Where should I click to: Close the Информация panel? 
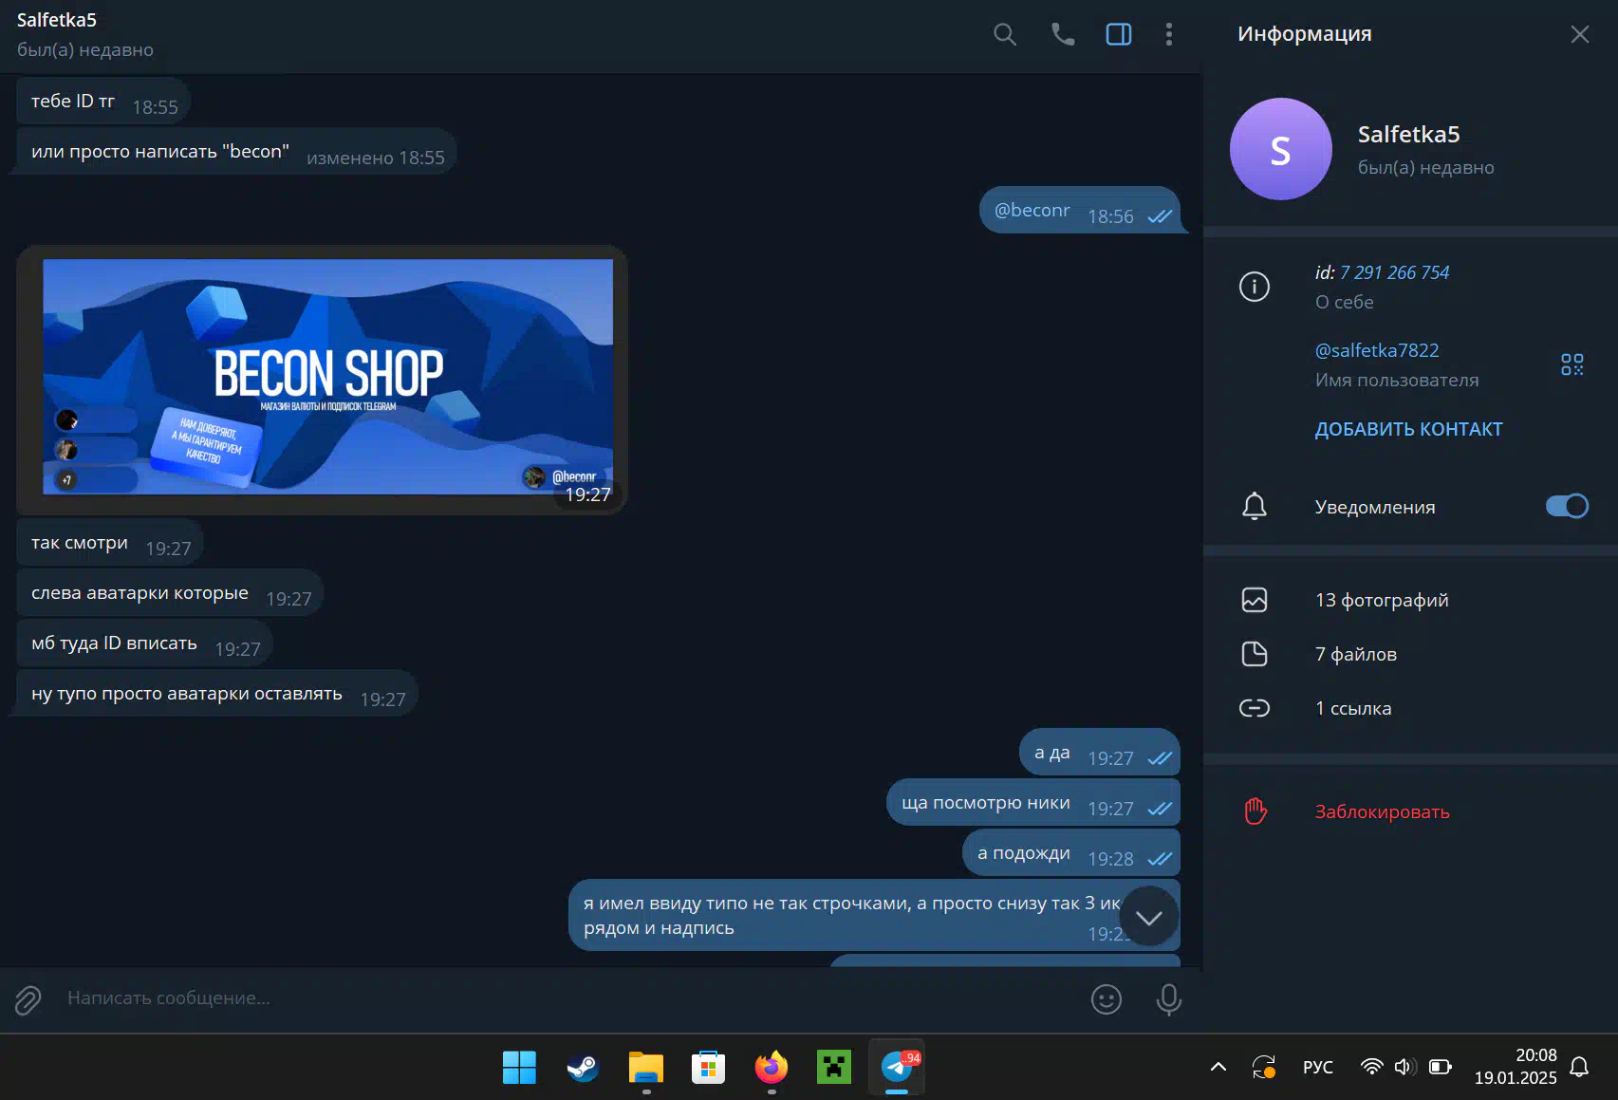click(1579, 34)
